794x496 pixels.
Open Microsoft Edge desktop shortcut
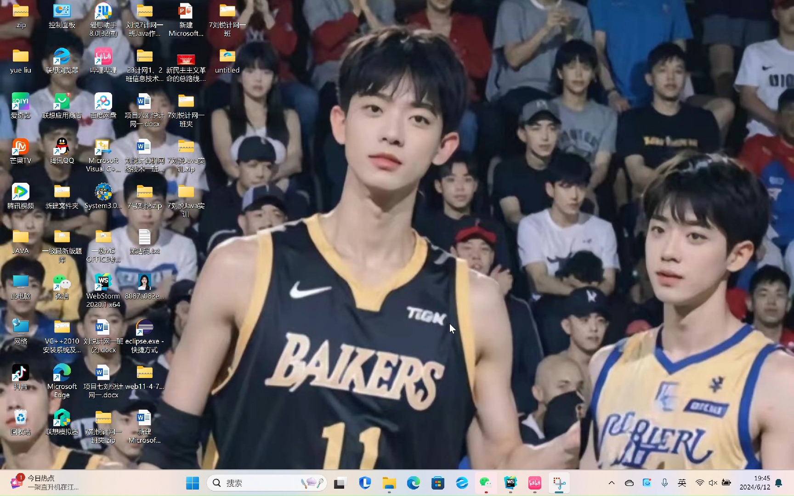click(x=62, y=382)
